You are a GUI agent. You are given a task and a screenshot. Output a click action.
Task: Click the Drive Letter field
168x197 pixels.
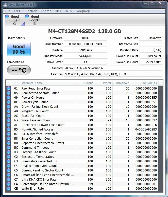[86, 62]
